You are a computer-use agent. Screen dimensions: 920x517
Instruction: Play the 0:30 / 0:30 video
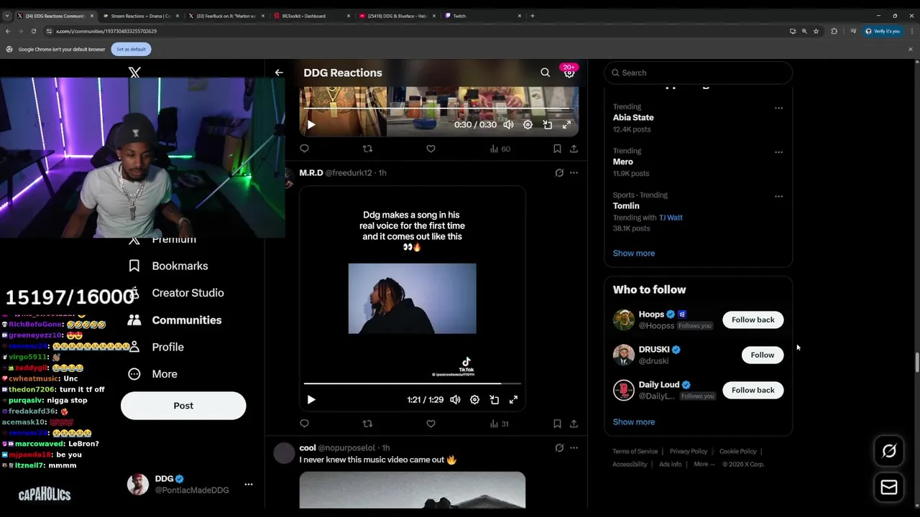pos(311,124)
